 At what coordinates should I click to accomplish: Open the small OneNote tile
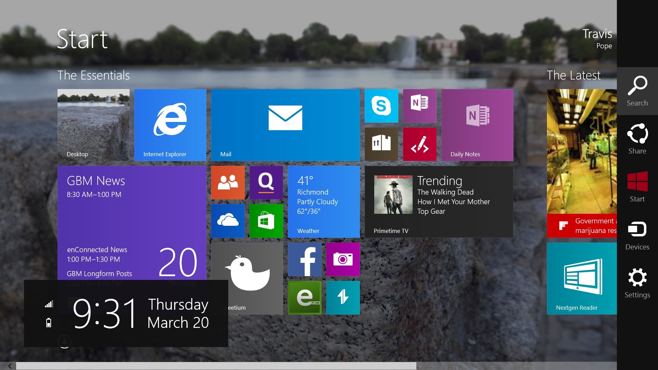(x=420, y=106)
